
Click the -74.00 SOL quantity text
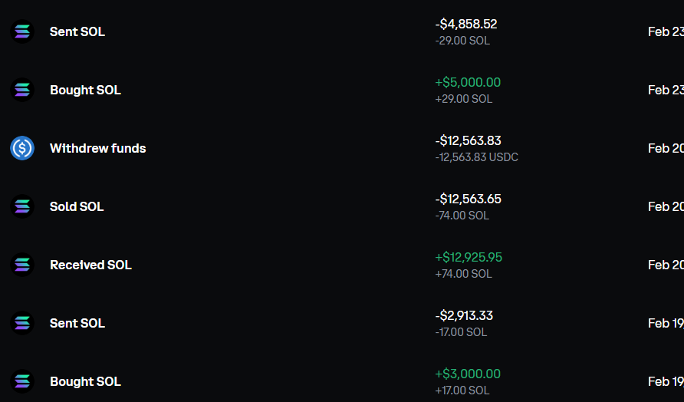pyautogui.click(x=462, y=216)
